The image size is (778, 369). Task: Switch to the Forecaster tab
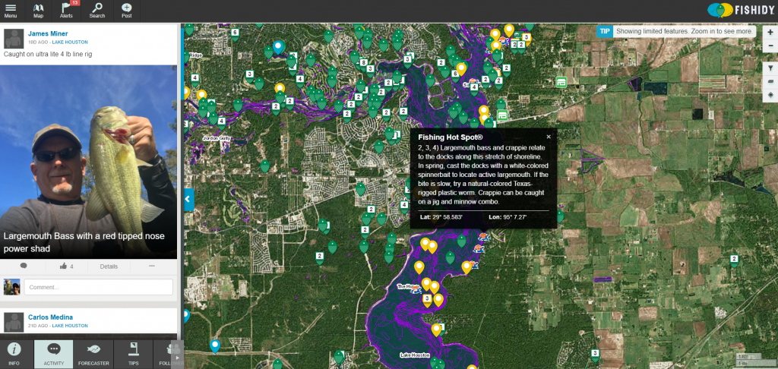[93, 354]
